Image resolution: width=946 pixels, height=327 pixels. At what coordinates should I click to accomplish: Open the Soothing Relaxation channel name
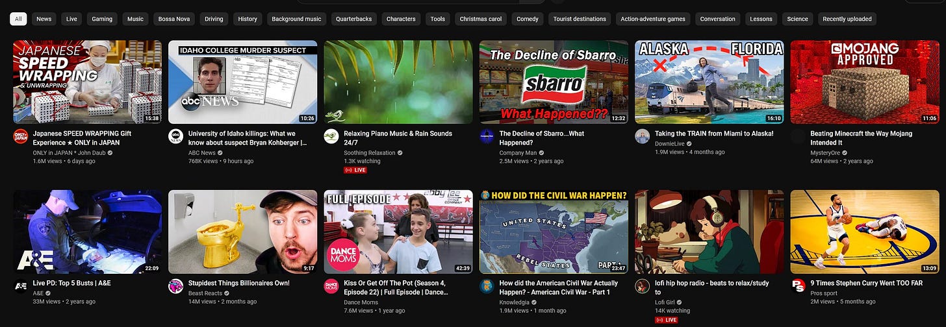tap(369, 152)
